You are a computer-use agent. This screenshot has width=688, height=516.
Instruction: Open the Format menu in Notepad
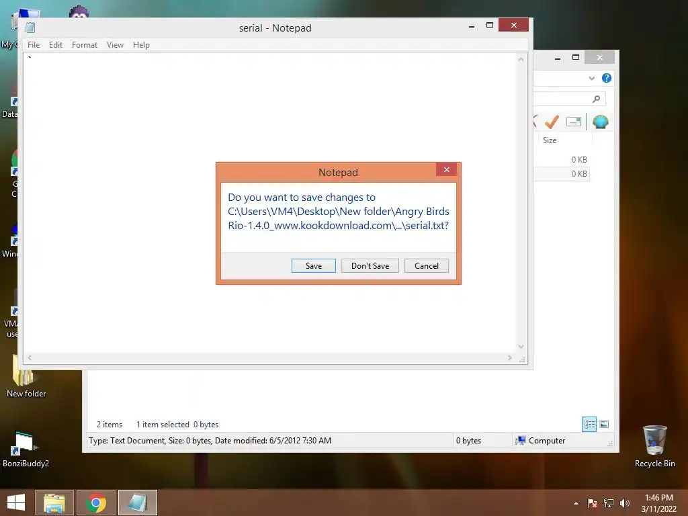(84, 45)
